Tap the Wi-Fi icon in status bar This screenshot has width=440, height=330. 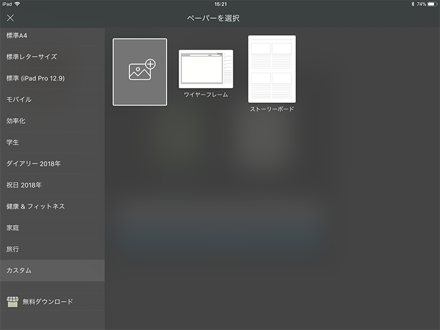18,4
